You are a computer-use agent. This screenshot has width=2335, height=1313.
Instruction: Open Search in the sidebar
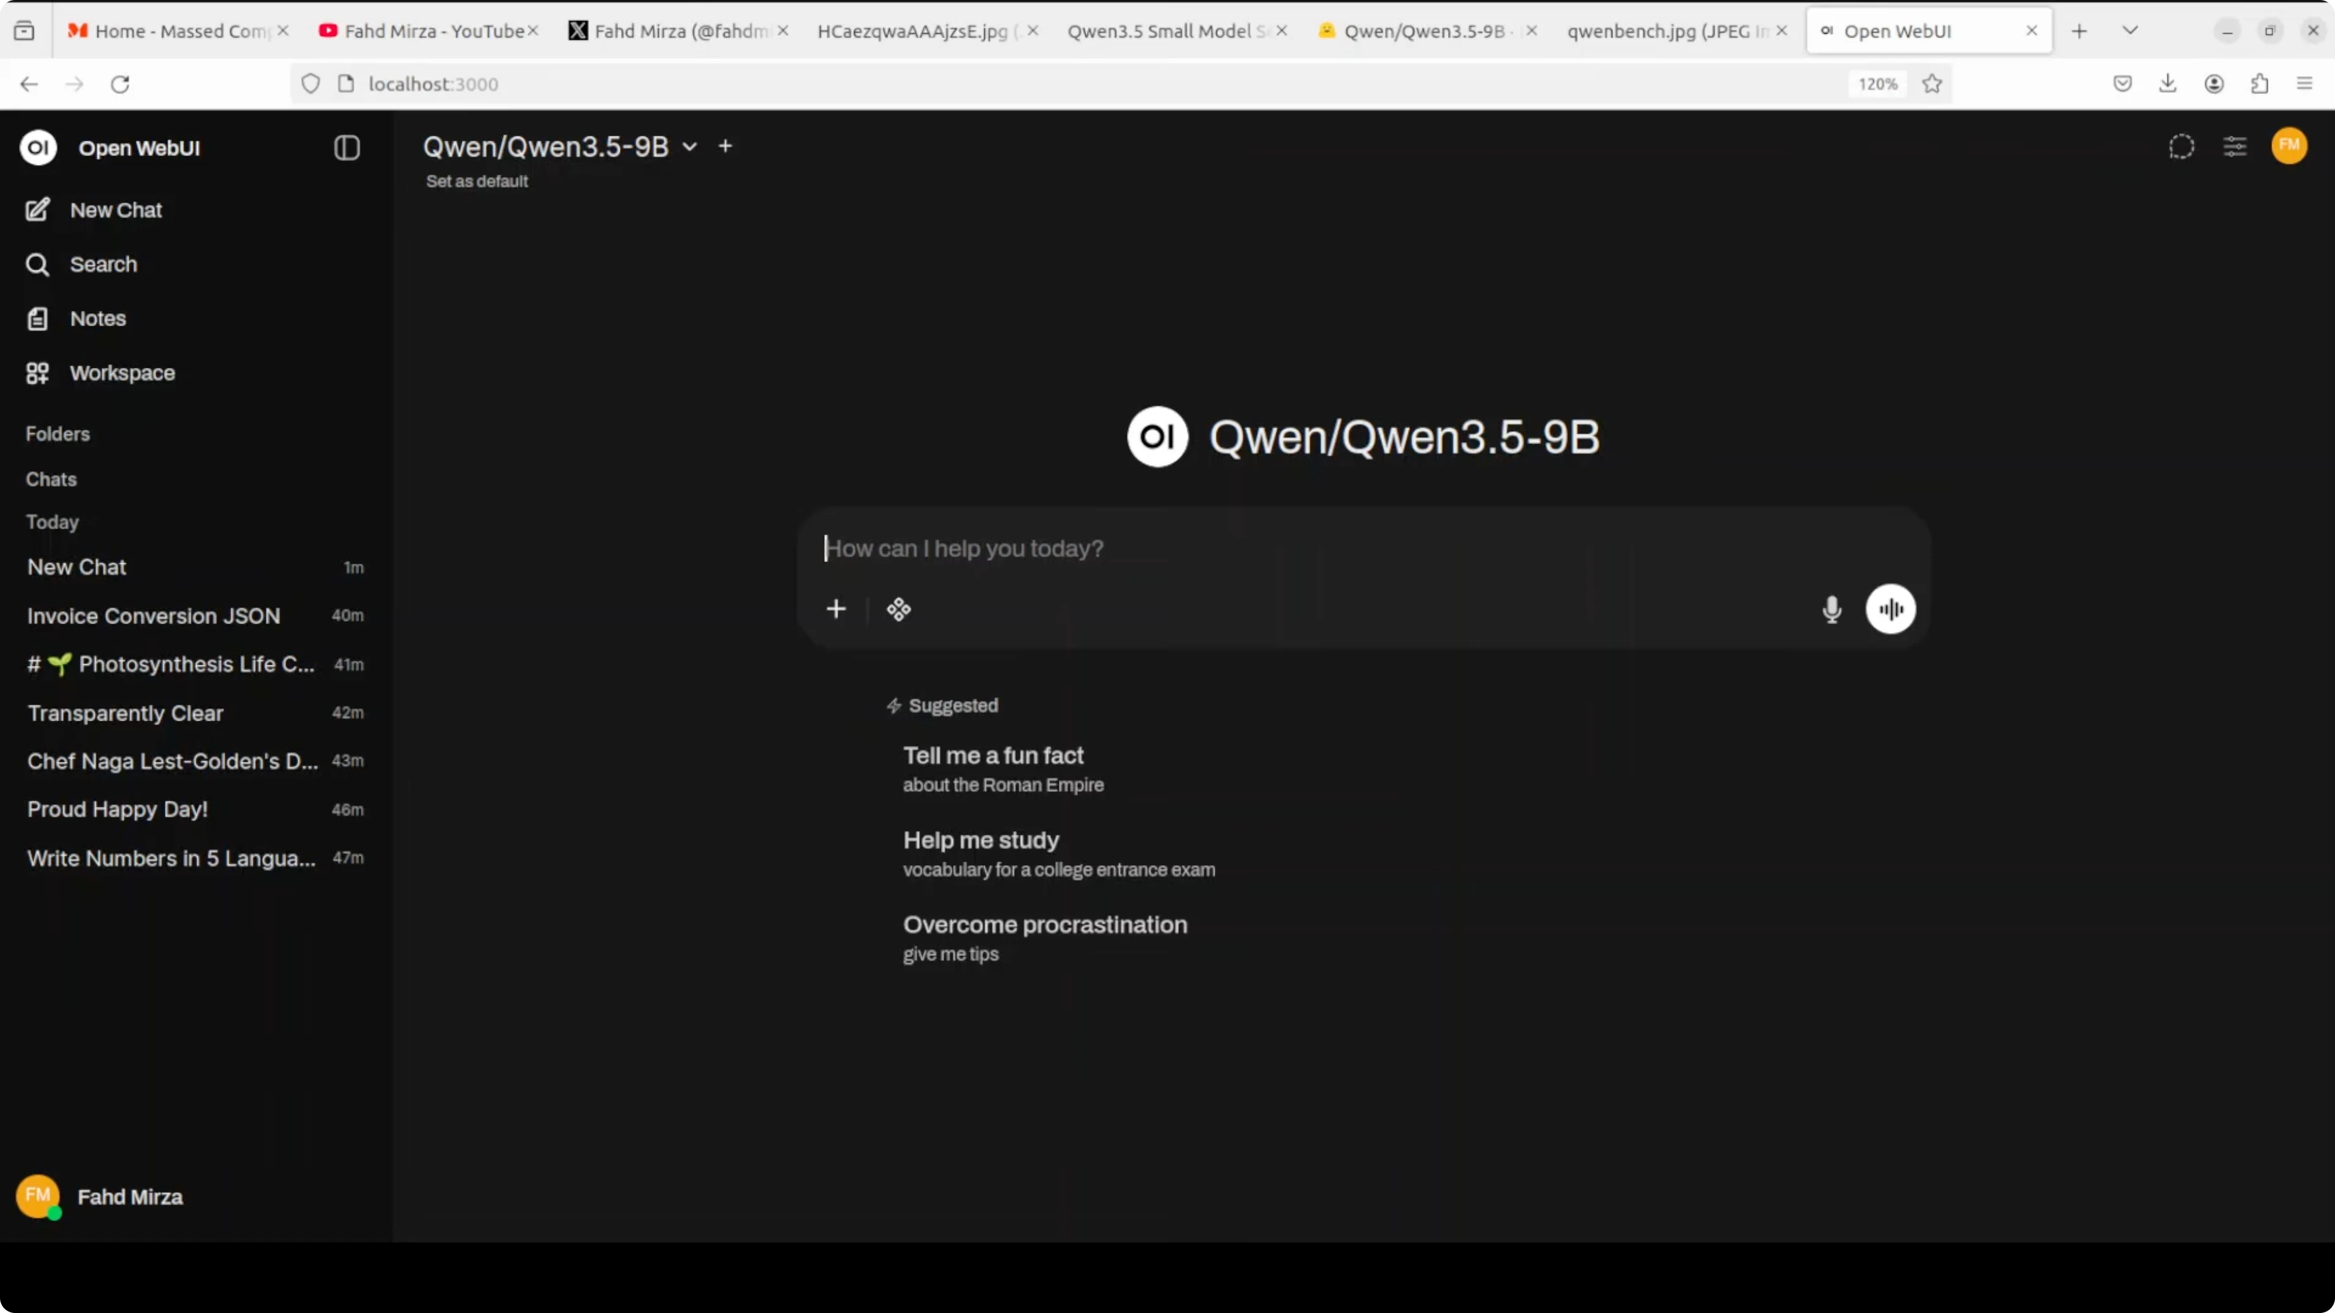[102, 265]
